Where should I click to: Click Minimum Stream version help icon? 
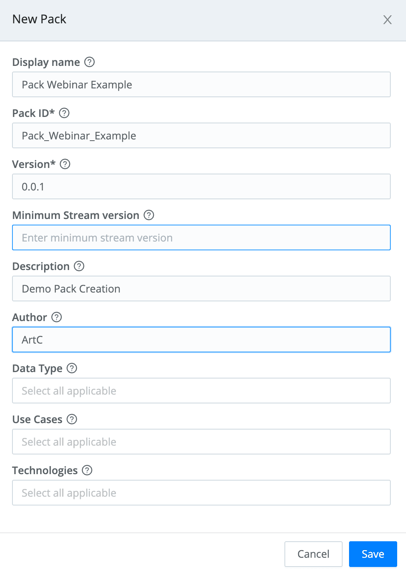(149, 215)
